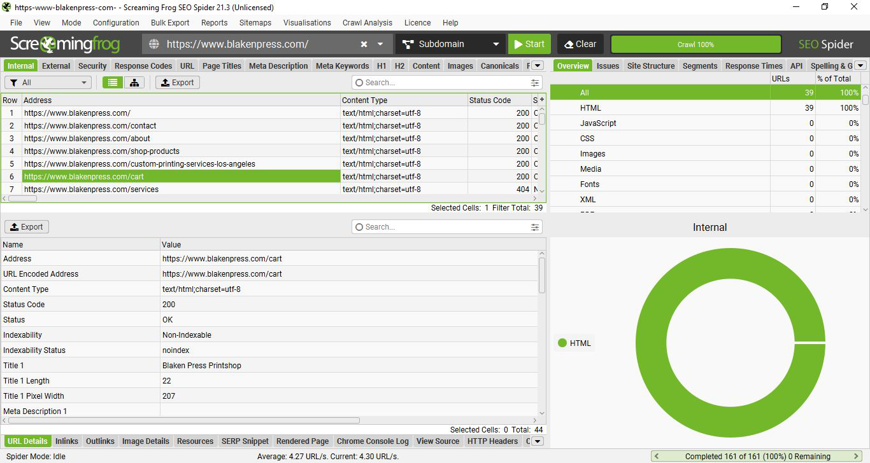Sort by the Address column header
This screenshot has height=463, width=870.
pyautogui.click(x=181, y=100)
